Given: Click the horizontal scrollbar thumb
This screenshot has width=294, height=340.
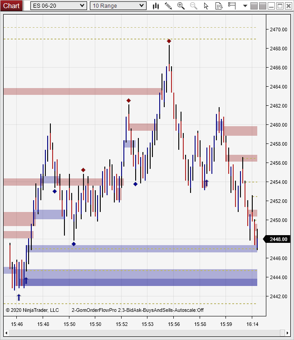Looking at the screenshot, I should 282,333.
